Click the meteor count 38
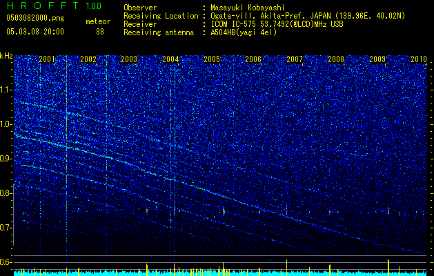This screenshot has width=434, height=276. pyautogui.click(x=100, y=32)
